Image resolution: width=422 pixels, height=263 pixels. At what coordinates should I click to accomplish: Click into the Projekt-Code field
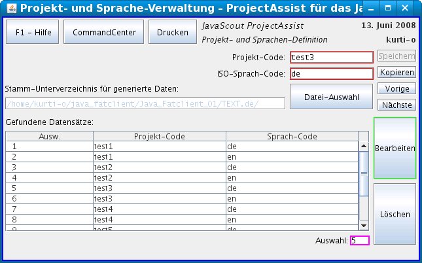(x=331, y=57)
